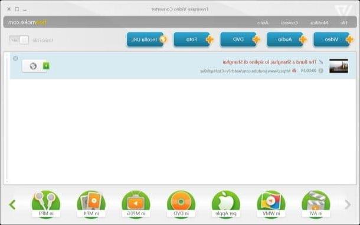Choose the 'per Apple' conversion icon

pyautogui.click(x=226, y=204)
